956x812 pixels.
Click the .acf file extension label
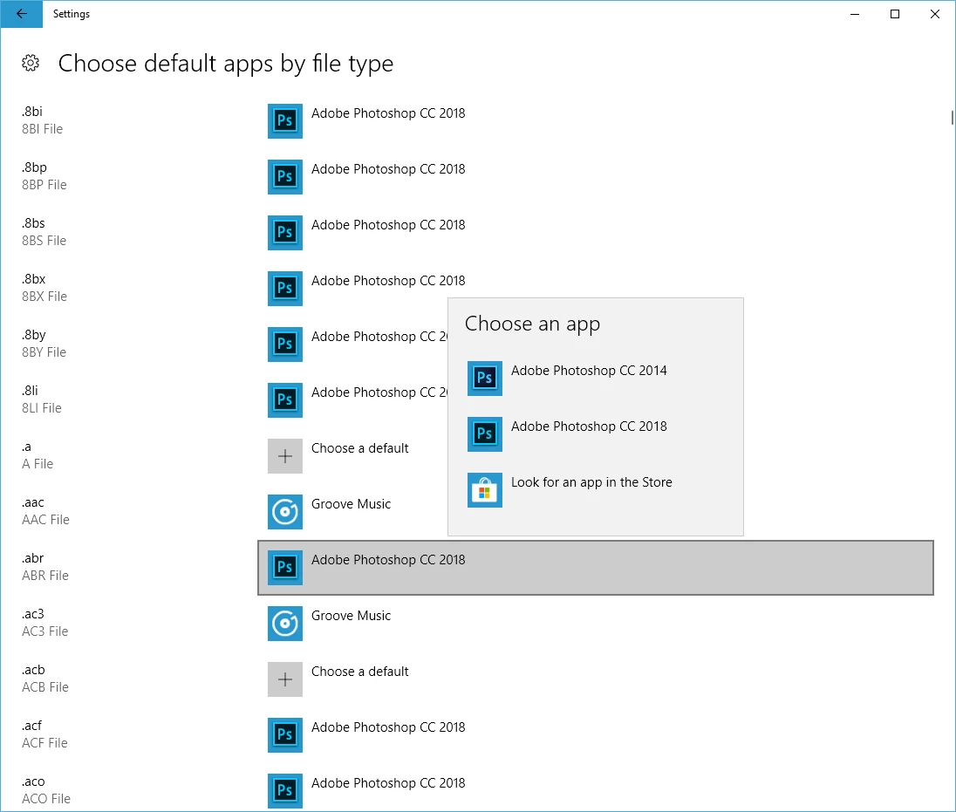[x=31, y=726]
